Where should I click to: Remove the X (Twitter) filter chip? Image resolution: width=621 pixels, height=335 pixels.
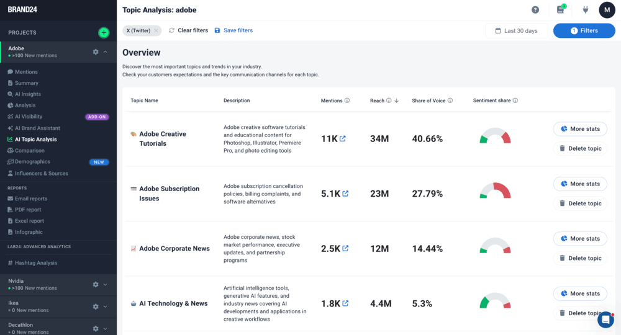(156, 30)
